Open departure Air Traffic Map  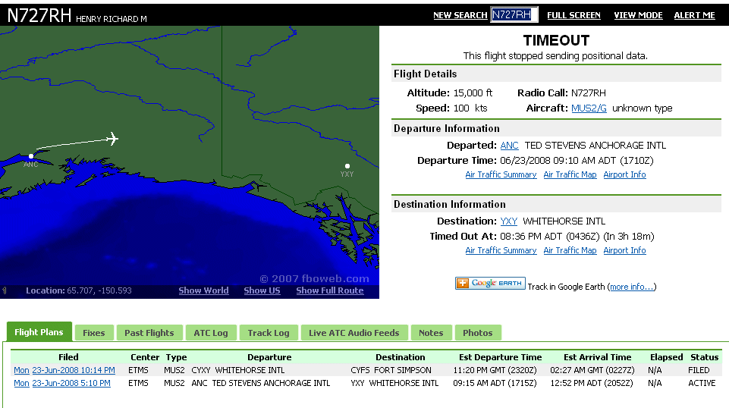coord(570,174)
